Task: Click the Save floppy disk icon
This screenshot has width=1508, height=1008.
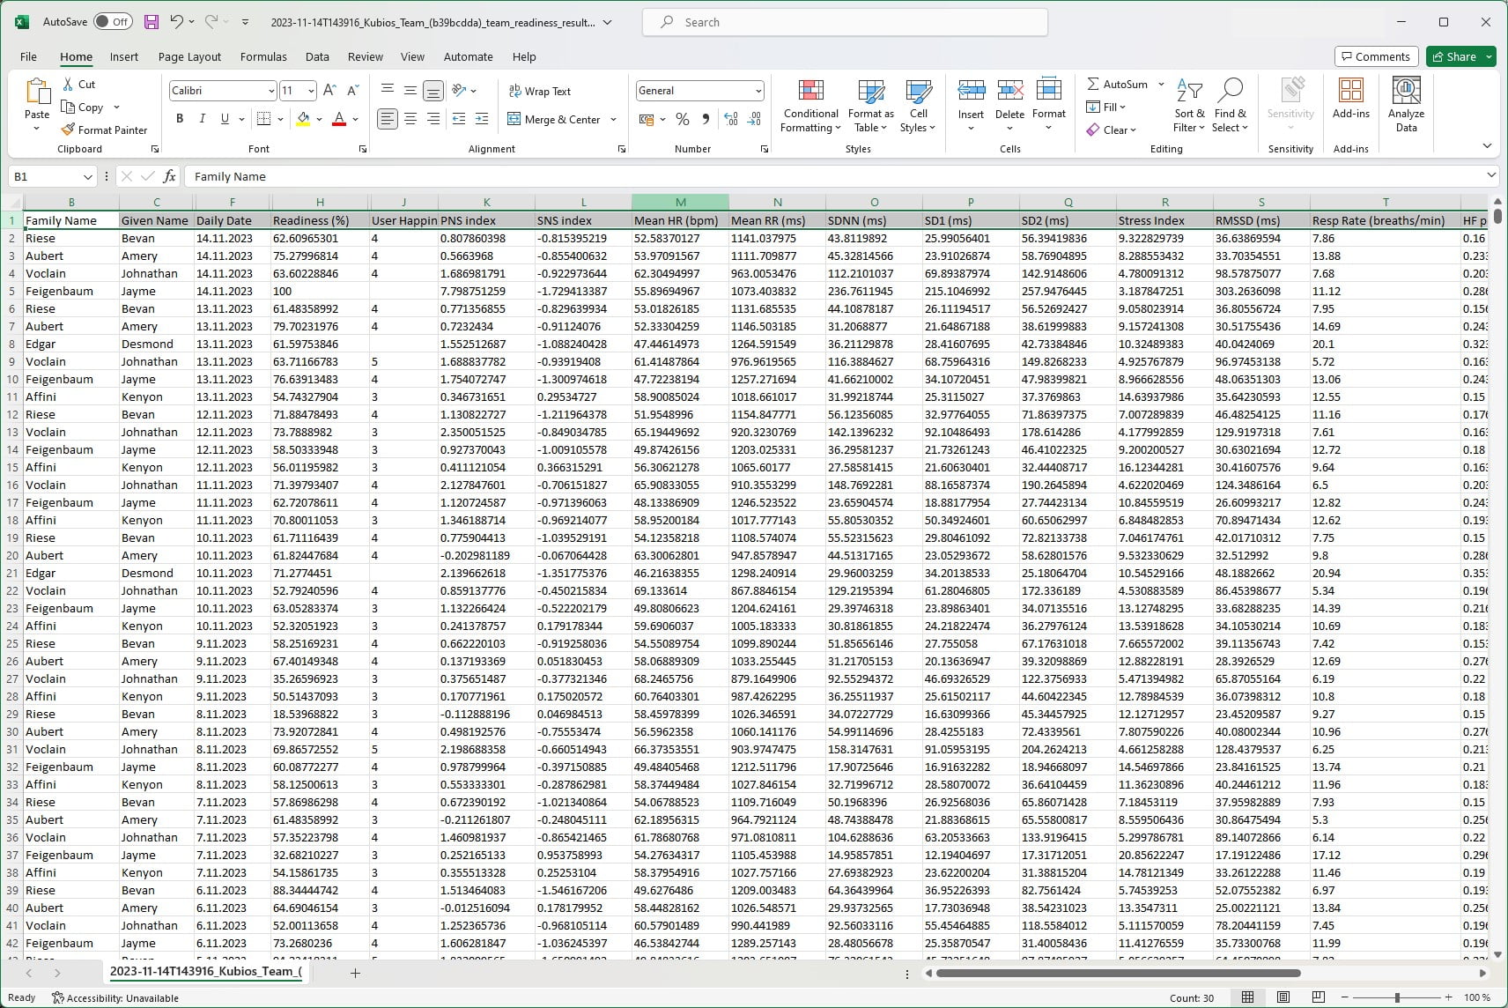Action: click(152, 22)
